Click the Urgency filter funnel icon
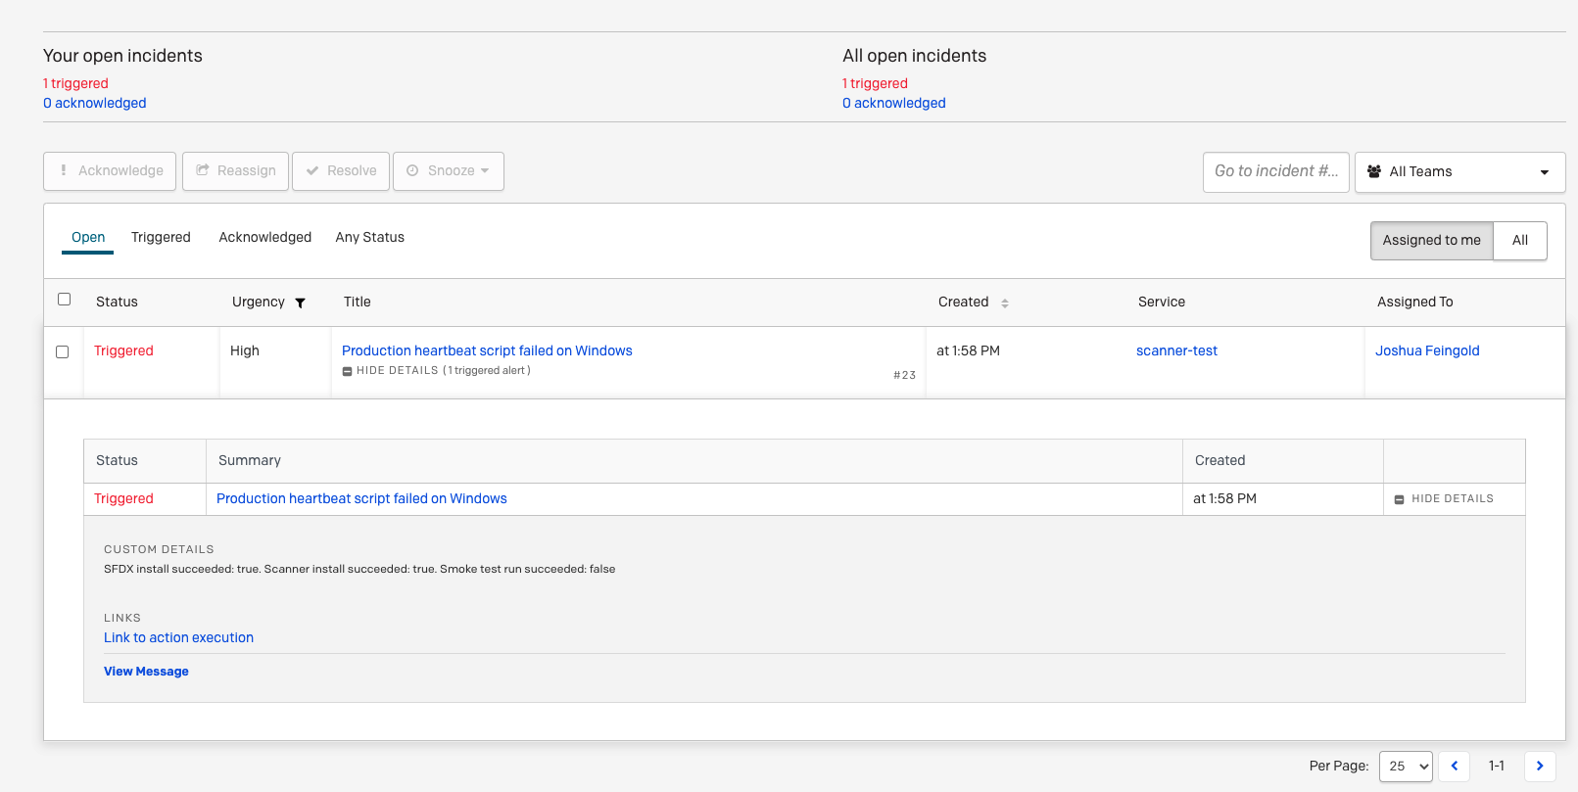1578x792 pixels. 301,303
